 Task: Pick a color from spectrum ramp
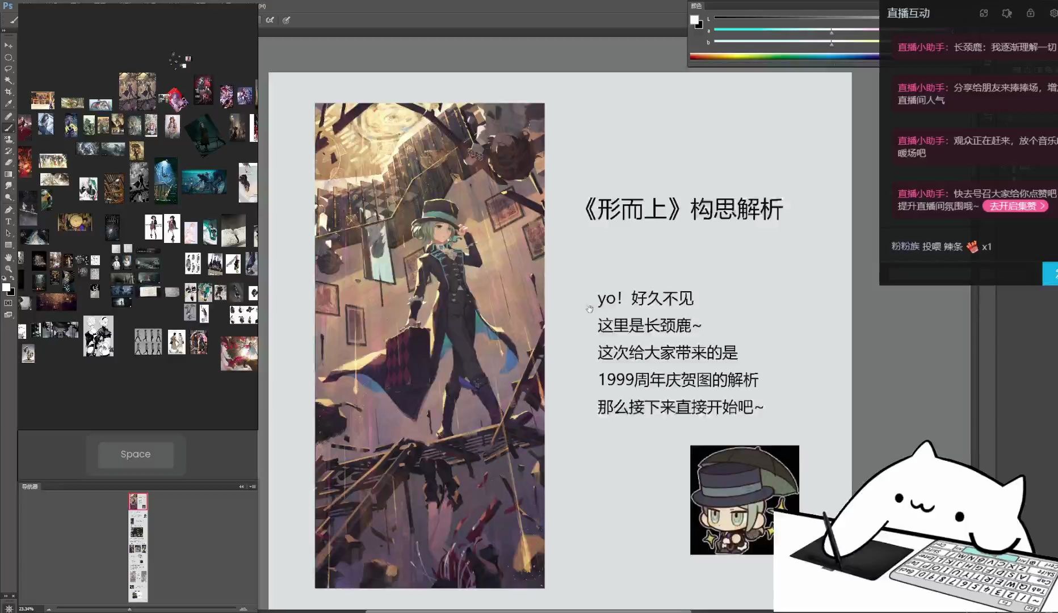pos(784,56)
